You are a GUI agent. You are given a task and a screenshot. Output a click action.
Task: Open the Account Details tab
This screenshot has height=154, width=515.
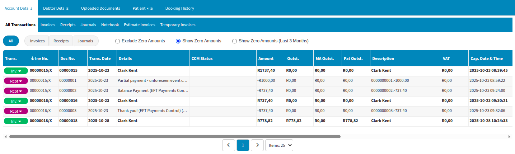(x=19, y=8)
